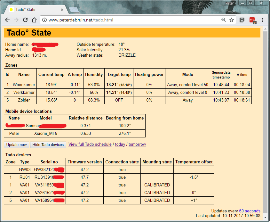Close the Tado° State tab

(x=62, y=9)
